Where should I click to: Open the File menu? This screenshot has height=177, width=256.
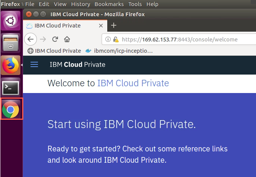(x=30, y=4)
